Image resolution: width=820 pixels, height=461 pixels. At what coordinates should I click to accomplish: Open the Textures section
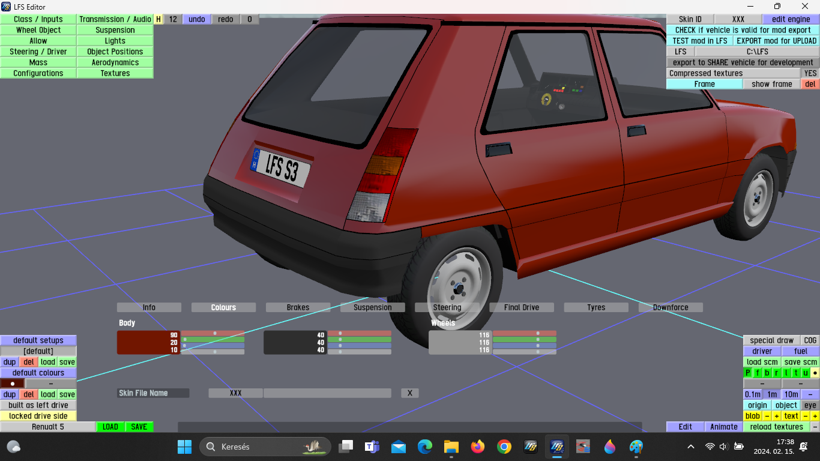click(x=115, y=73)
